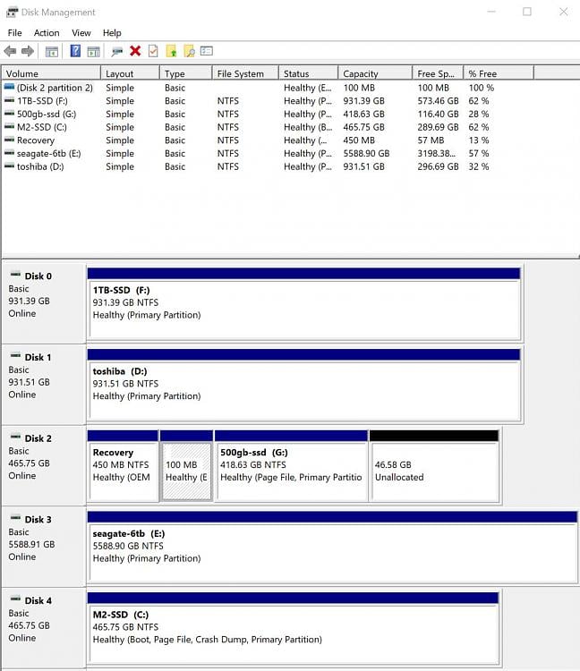The height and width of the screenshot is (671, 580).
Task: Click the '100 %' free cell
Action: click(x=482, y=88)
